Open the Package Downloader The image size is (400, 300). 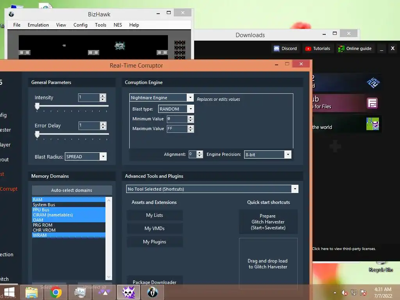(155, 281)
